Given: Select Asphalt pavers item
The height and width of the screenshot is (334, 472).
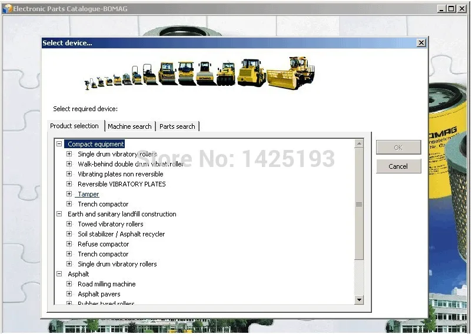Looking at the screenshot, I should [x=99, y=294].
